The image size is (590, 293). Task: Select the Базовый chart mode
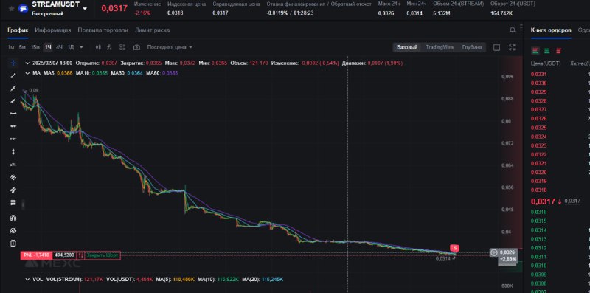pos(407,47)
